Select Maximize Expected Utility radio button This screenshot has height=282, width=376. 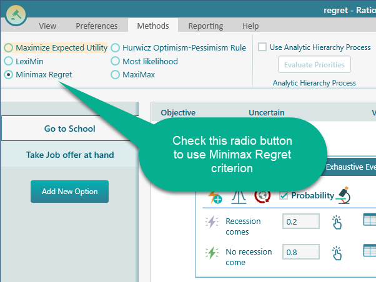(x=8, y=47)
